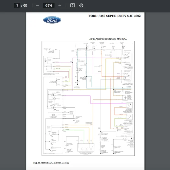Click the zoom out minus button

coord(37,5)
